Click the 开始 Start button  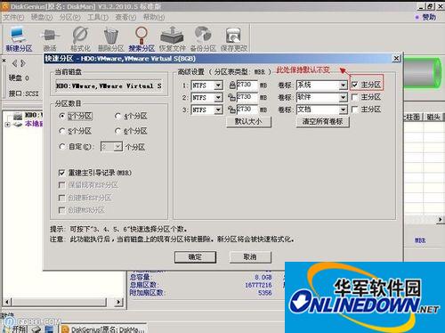(15, 329)
